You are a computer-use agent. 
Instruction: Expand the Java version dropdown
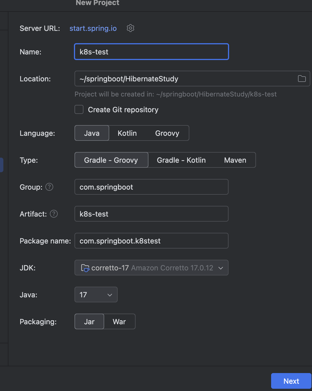[x=96, y=295]
